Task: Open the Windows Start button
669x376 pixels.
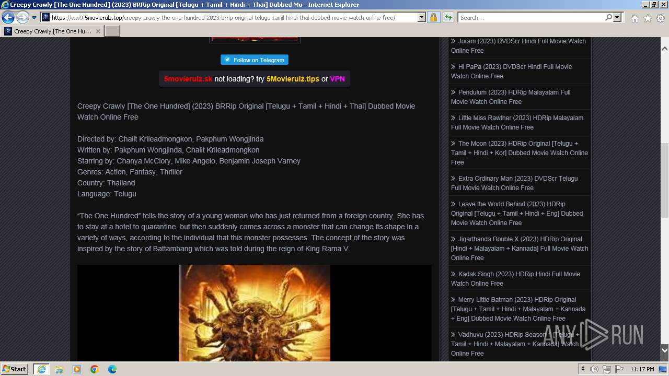Action: [x=15, y=369]
